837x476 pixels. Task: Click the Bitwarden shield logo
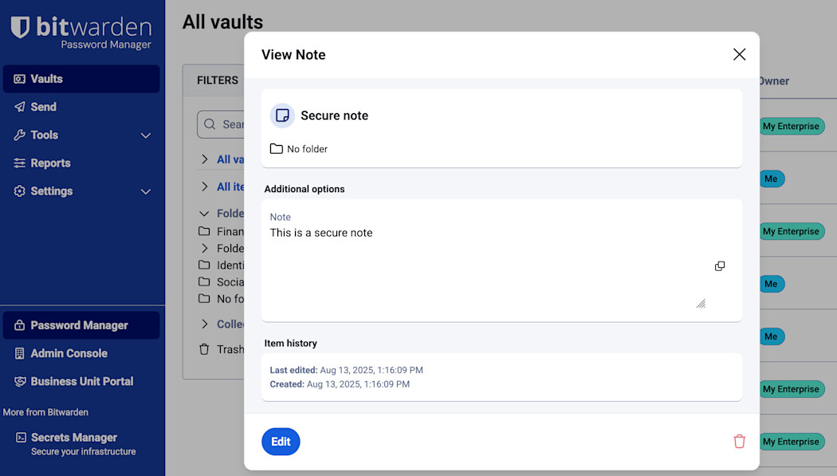[20, 28]
